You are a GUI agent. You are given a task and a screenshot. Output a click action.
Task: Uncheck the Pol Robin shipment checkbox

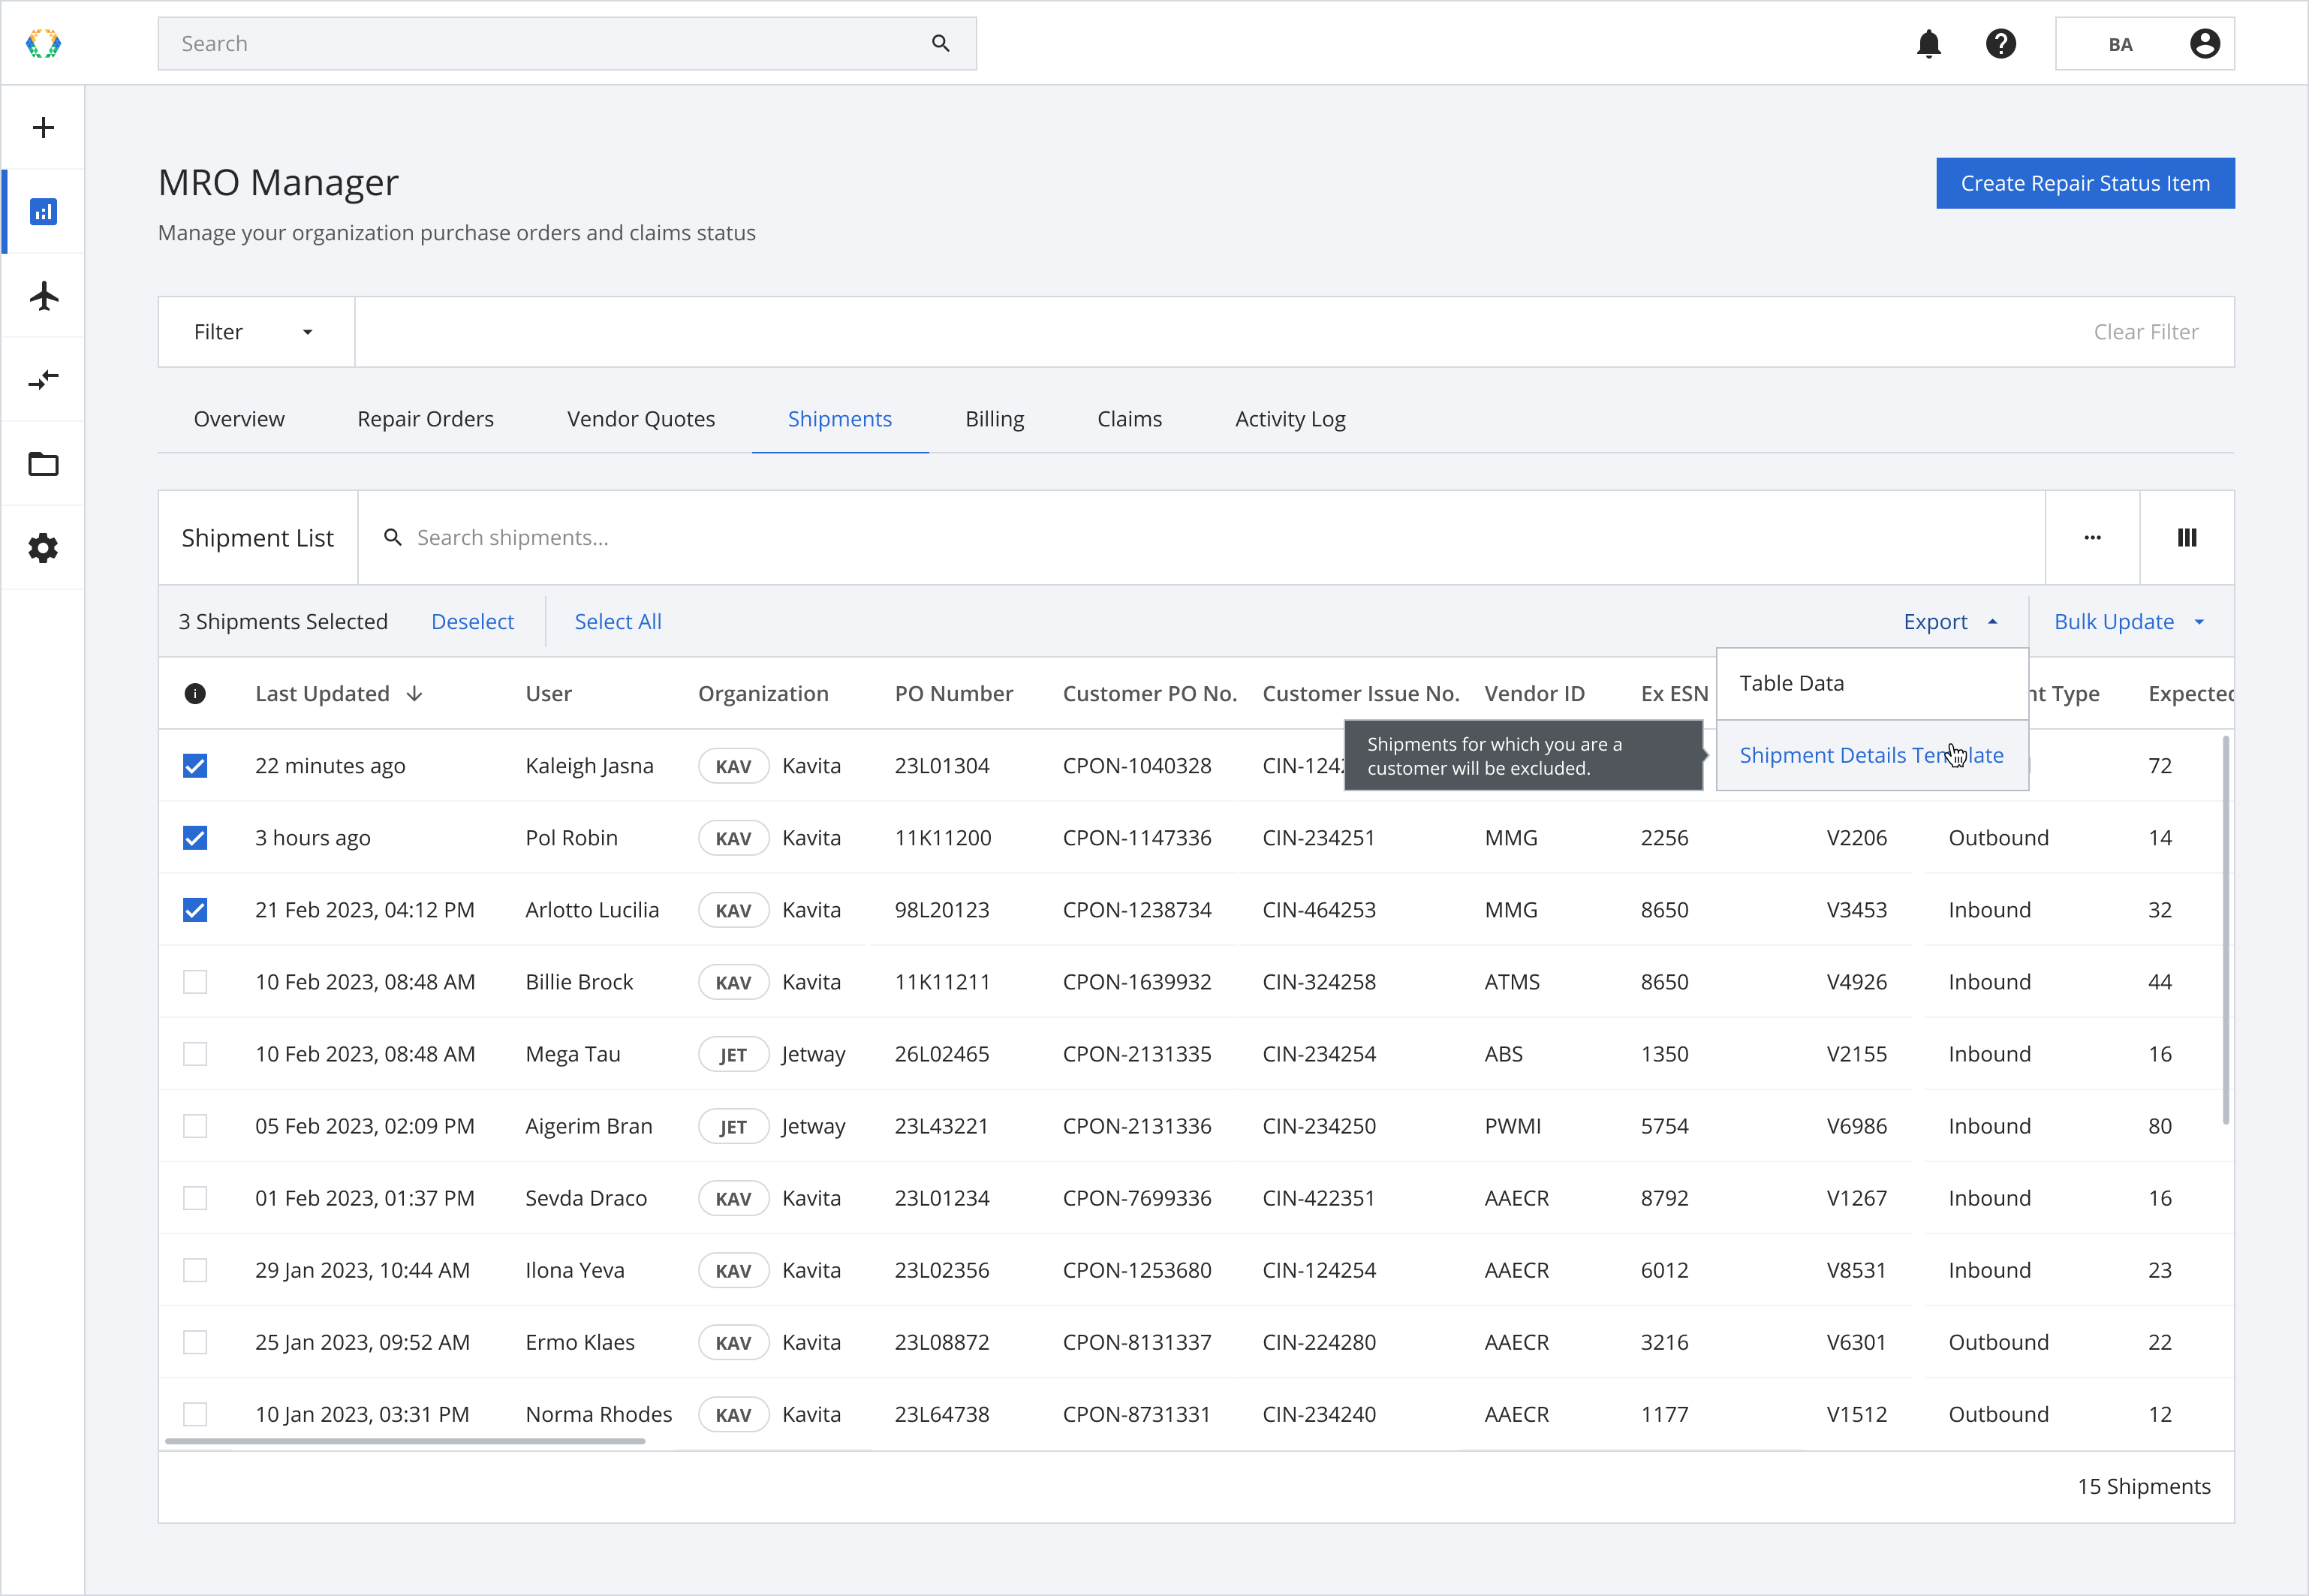click(x=195, y=838)
